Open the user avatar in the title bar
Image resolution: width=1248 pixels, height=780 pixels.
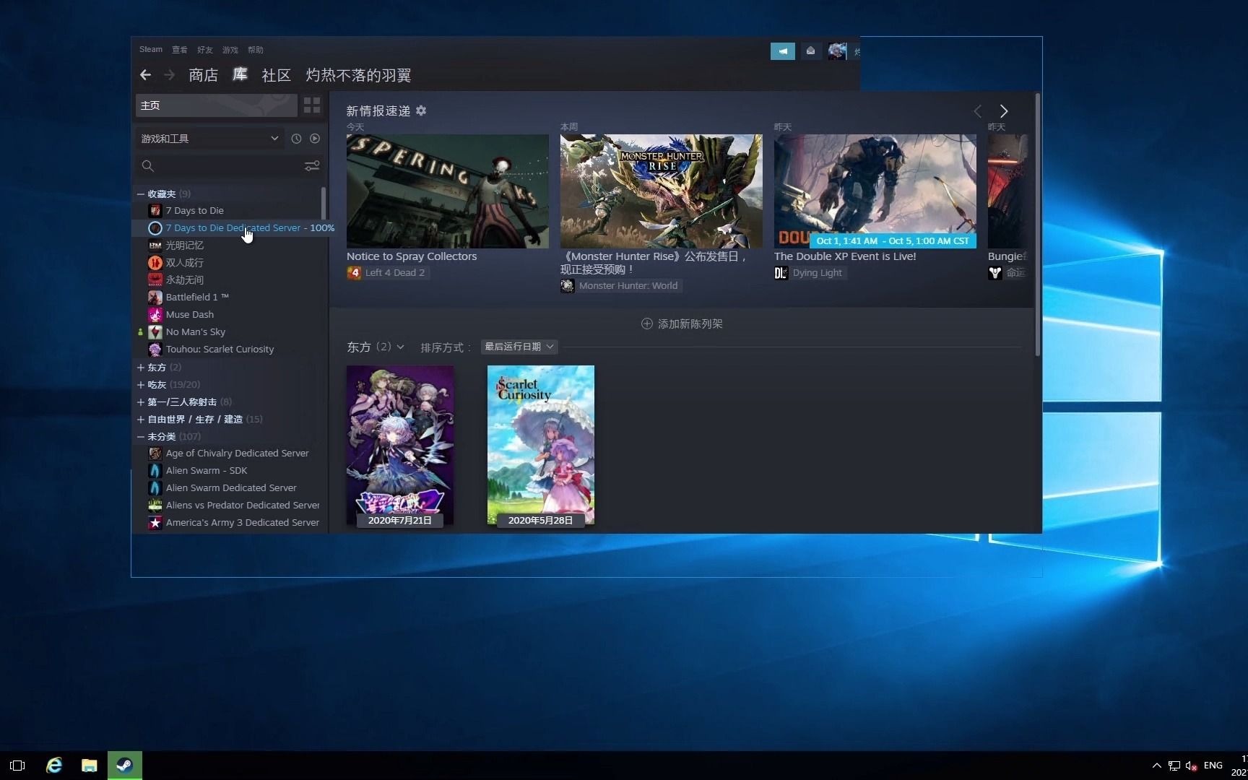(837, 51)
